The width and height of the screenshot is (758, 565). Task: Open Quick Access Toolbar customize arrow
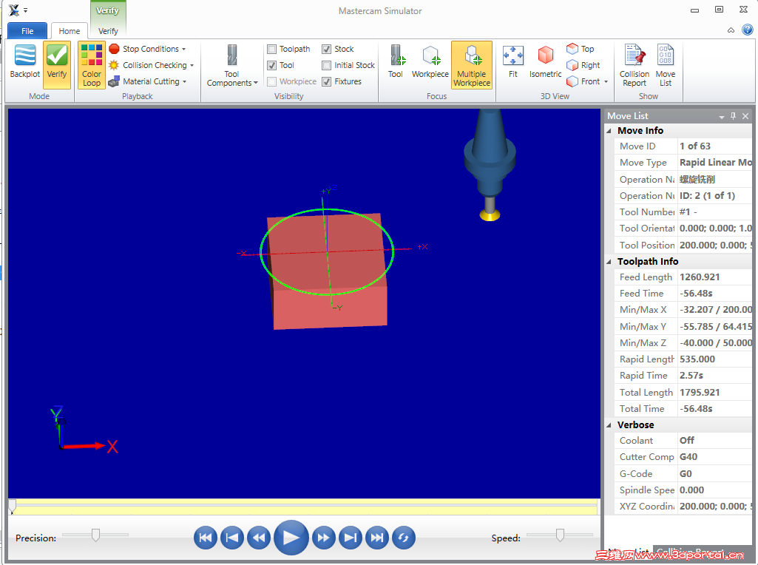[26, 10]
